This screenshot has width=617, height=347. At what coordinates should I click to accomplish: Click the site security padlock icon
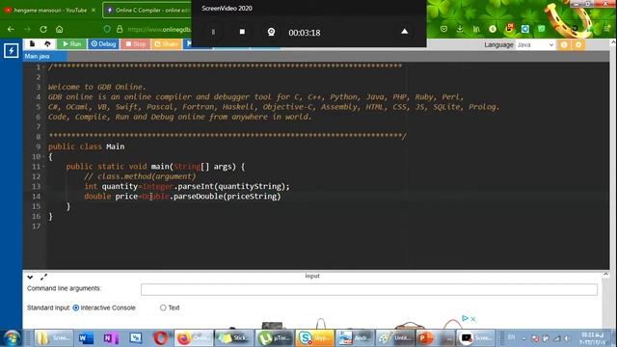(x=120, y=29)
